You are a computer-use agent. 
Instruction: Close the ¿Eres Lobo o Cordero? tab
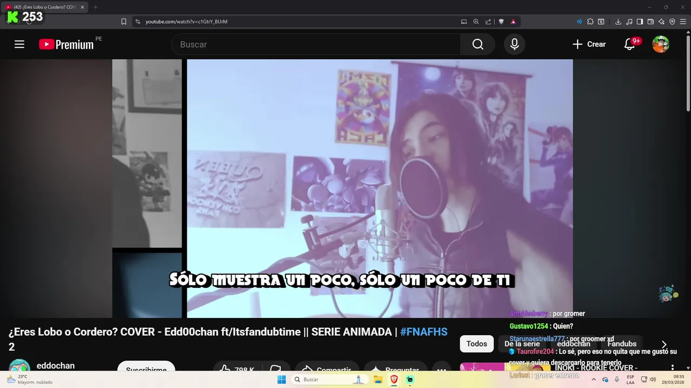83,7
